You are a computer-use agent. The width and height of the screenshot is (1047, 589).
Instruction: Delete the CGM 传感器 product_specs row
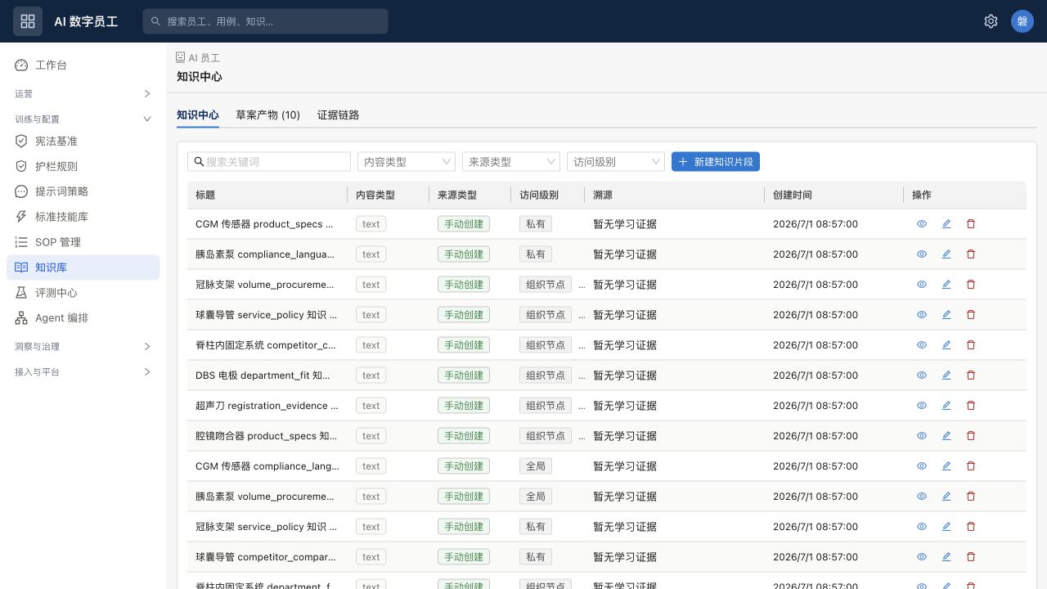971,224
